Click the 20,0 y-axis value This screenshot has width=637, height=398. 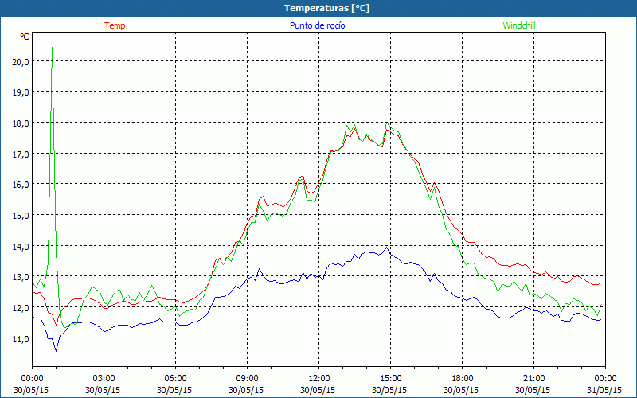(x=21, y=62)
